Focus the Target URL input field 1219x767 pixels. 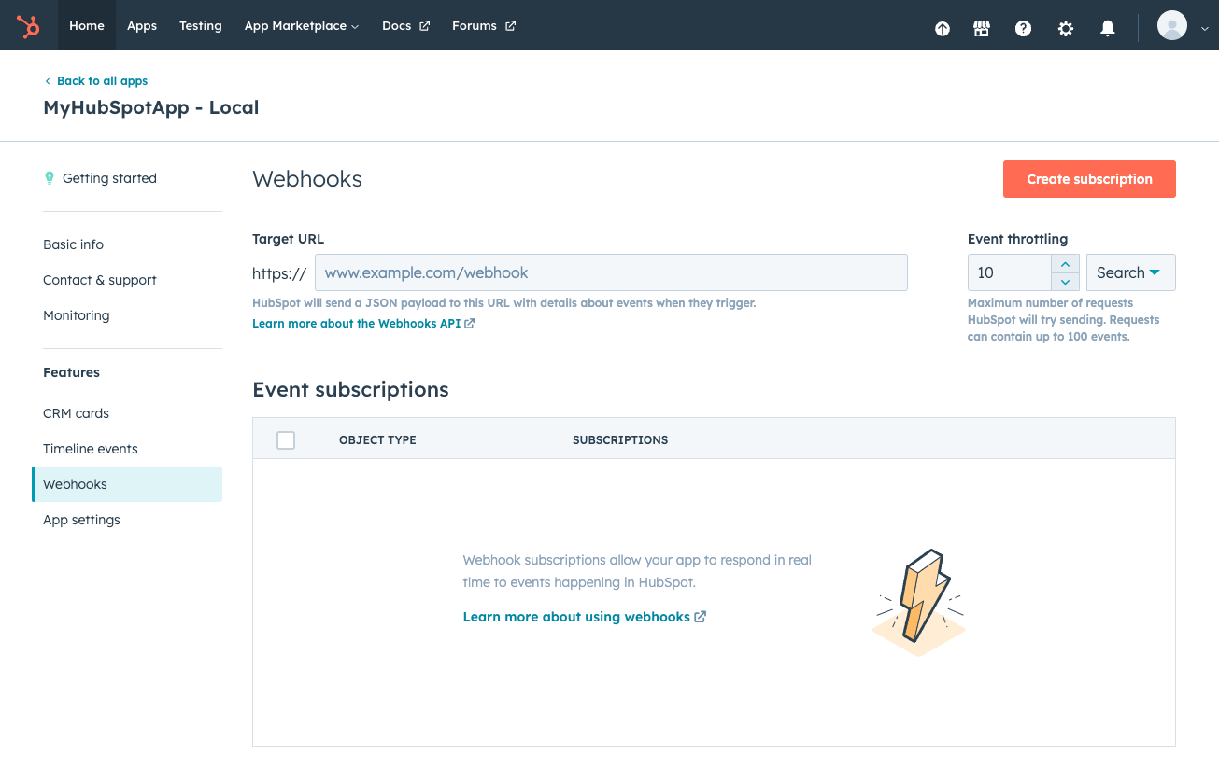coord(611,272)
